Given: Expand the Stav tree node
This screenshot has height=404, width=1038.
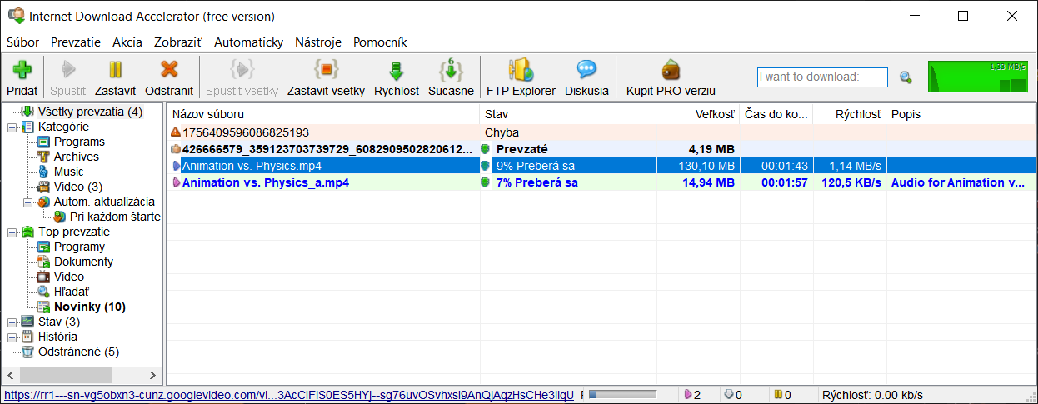Looking at the screenshot, I should (12, 322).
